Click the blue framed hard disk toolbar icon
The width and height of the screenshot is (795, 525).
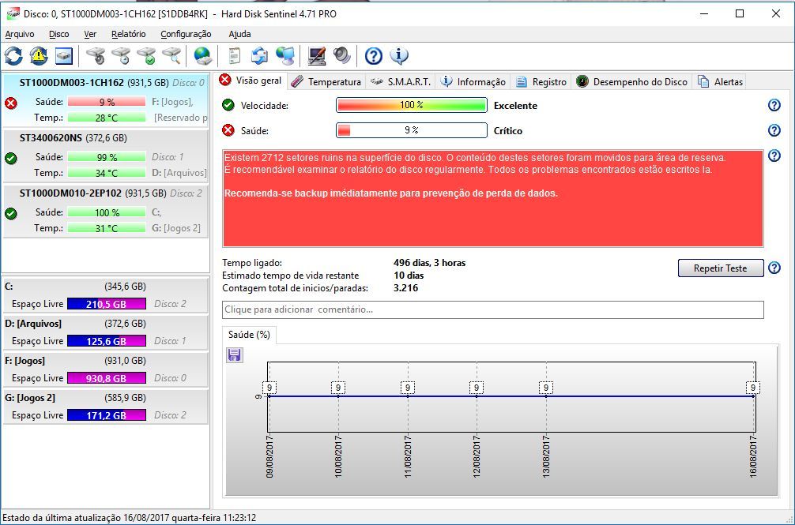(64, 56)
